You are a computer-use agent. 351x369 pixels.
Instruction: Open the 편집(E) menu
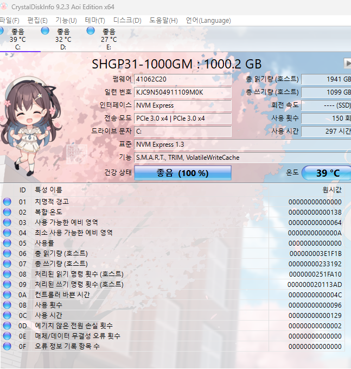(37, 21)
